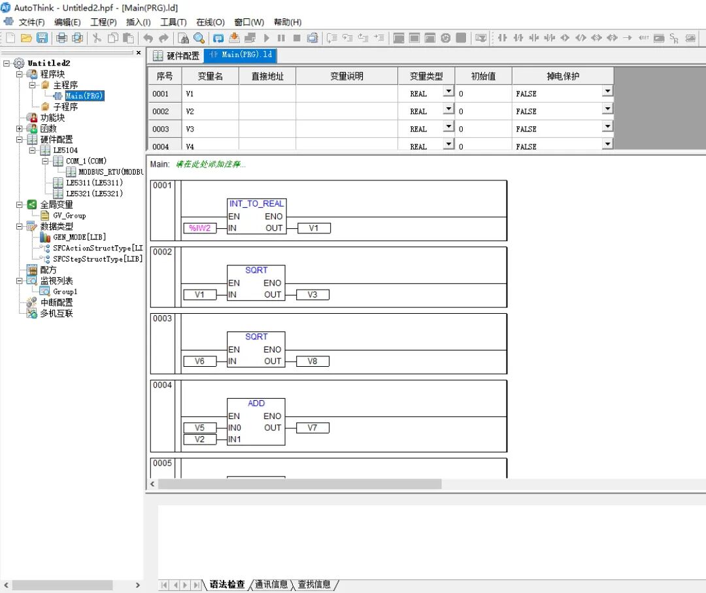Viewport: 706px width, 593px height.
Task: Collapse the 监视列表 tree node
Action: point(20,281)
